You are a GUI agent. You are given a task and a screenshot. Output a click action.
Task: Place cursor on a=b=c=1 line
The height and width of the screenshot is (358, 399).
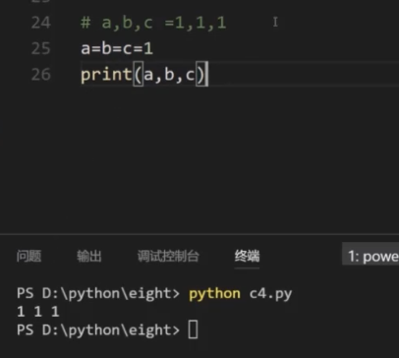click(117, 48)
